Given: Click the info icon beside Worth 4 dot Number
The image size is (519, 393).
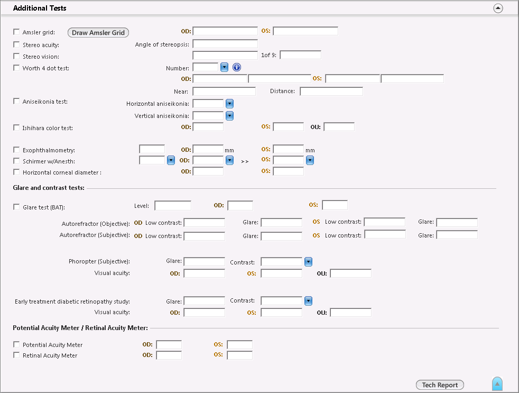Looking at the screenshot, I should (237, 67).
